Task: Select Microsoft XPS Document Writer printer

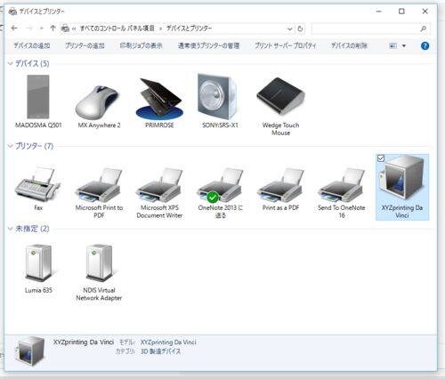Action: (159, 193)
